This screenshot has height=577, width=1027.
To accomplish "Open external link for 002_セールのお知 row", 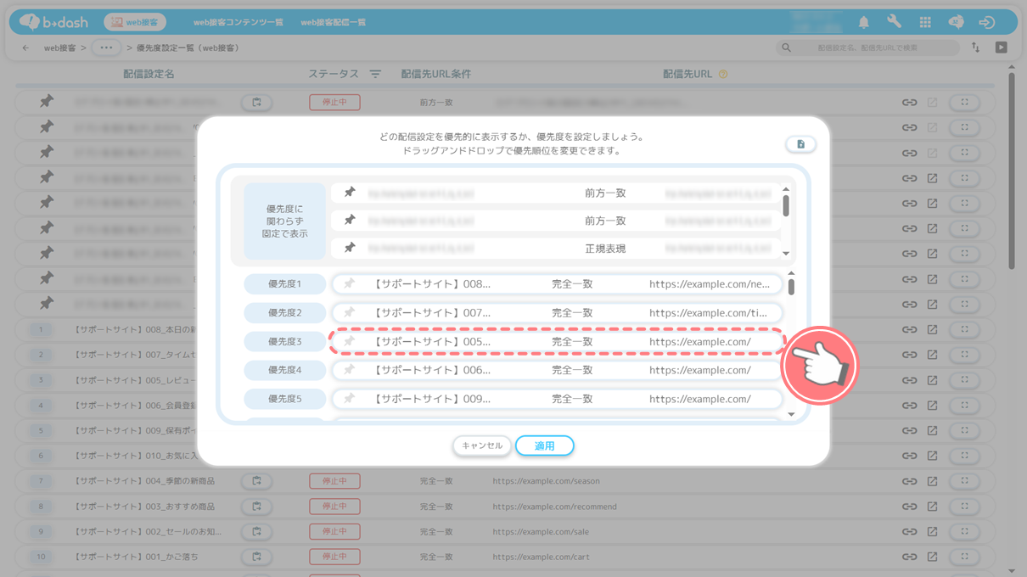I will [932, 532].
